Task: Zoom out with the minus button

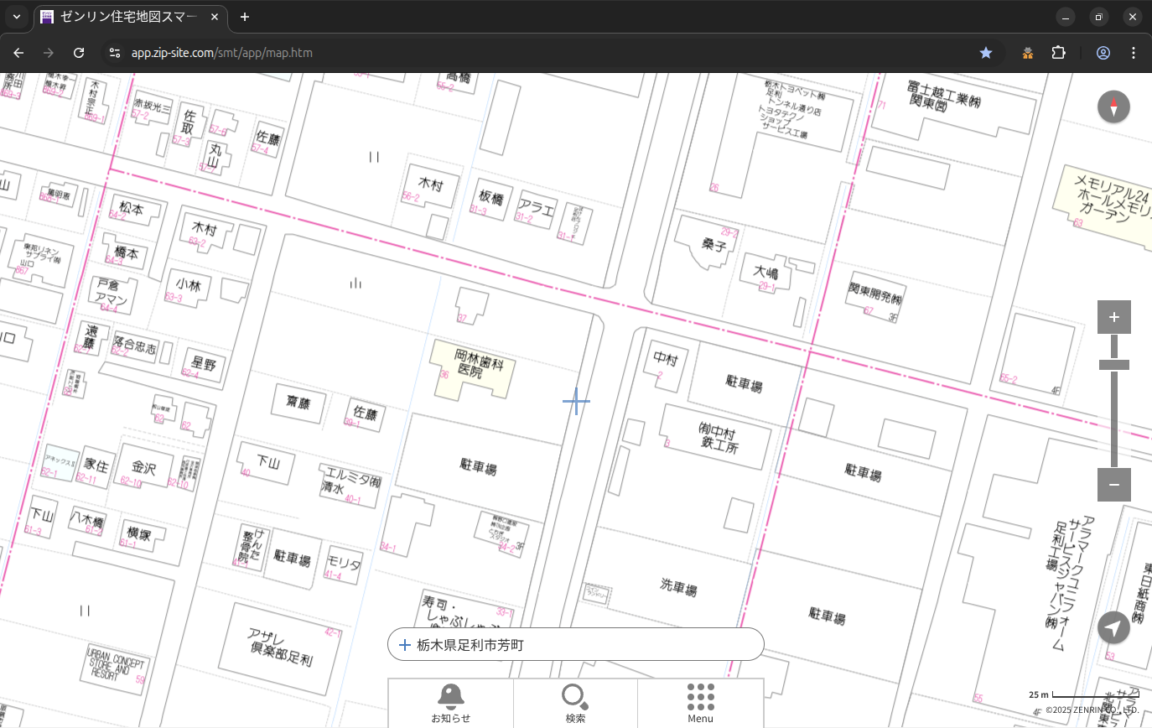Action: (1113, 485)
